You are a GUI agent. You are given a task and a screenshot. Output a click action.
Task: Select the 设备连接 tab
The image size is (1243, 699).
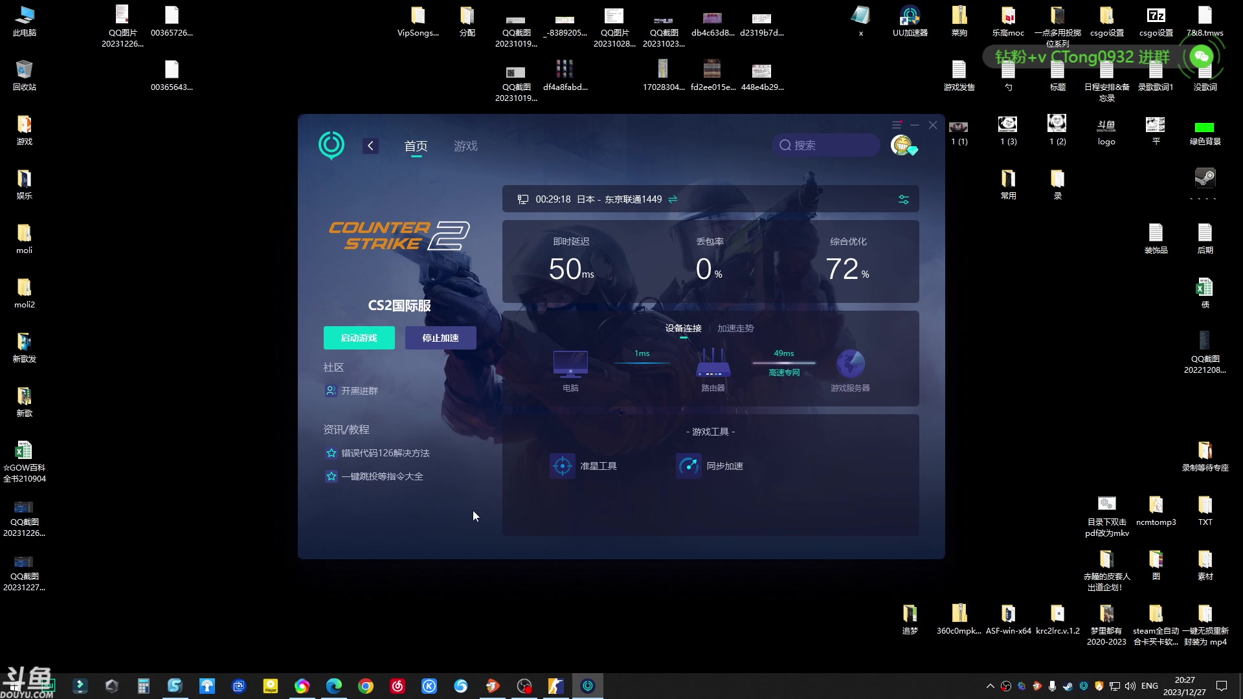click(684, 328)
